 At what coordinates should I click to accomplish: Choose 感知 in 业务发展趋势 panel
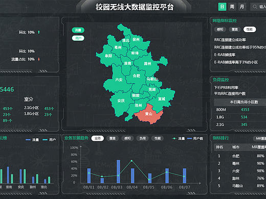point(127,138)
